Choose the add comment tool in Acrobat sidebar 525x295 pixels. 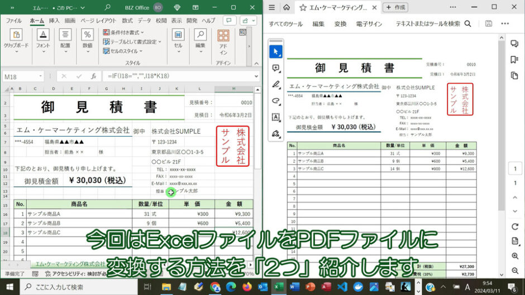point(276,68)
